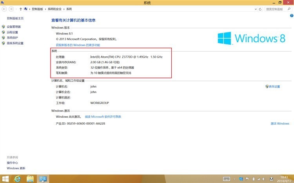Expand the breadcrumb arrow before 控制面板

pos(30,9)
